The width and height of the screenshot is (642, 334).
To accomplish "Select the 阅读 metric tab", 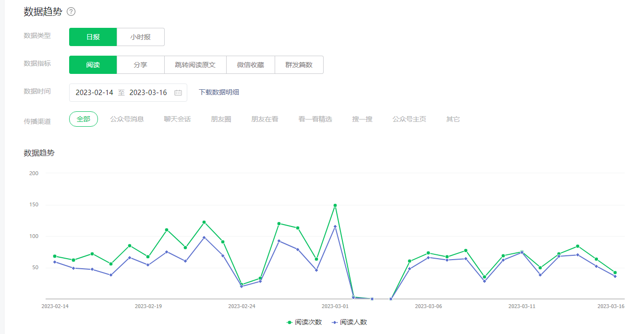I will tap(93, 65).
